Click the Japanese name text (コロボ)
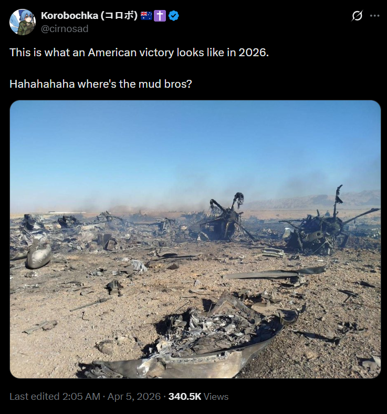This screenshot has height=414, width=387. [x=119, y=16]
